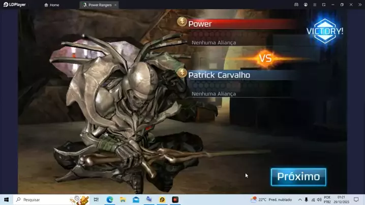The image size is (365, 205).
Task: Click the Próximo button
Action: click(x=298, y=177)
